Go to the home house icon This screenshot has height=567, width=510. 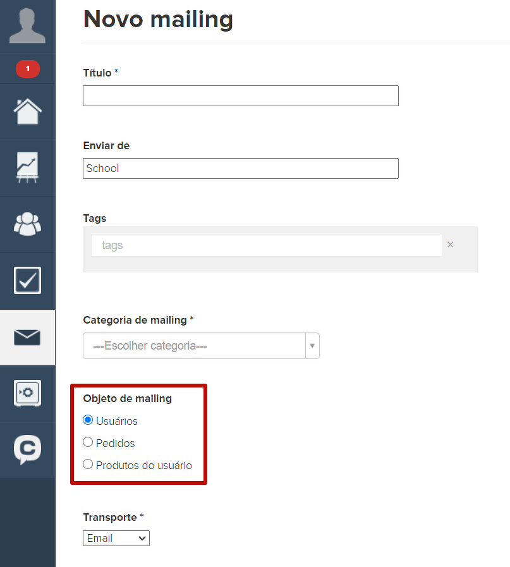[27, 112]
